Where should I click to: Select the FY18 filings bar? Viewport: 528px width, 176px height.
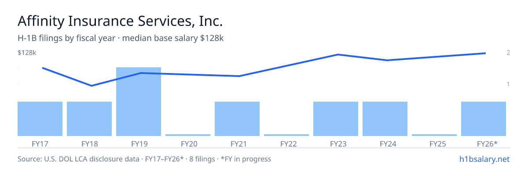[89, 119]
